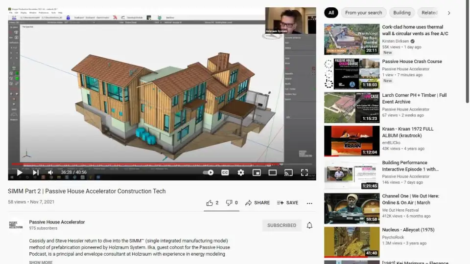The width and height of the screenshot is (470, 264).
Task: Expand description with SHOW MORE
Action: coord(41,262)
